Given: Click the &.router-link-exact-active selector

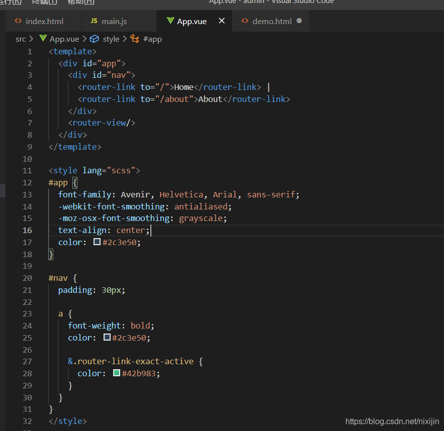Looking at the screenshot, I should point(131,361).
